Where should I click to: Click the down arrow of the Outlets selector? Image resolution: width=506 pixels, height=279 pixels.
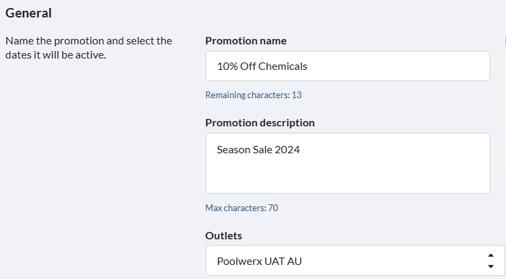point(490,266)
